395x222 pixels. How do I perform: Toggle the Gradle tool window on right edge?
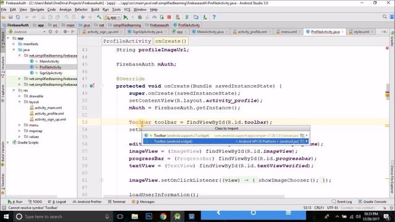(393, 39)
